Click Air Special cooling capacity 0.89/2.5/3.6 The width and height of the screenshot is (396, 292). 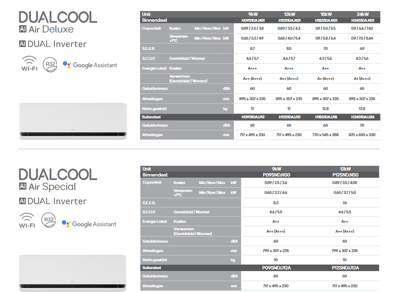tap(276, 183)
